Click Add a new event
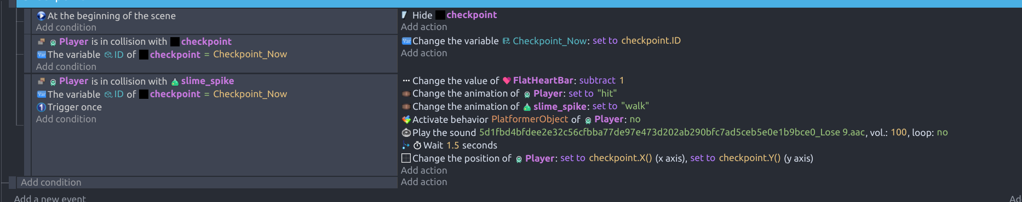The image size is (1022, 202). pyautogui.click(x=50, y=198)
